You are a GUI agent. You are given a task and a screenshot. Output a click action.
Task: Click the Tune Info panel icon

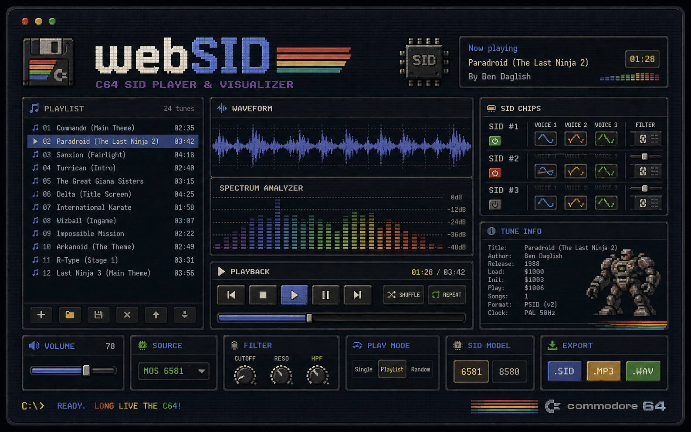point(491,231)
